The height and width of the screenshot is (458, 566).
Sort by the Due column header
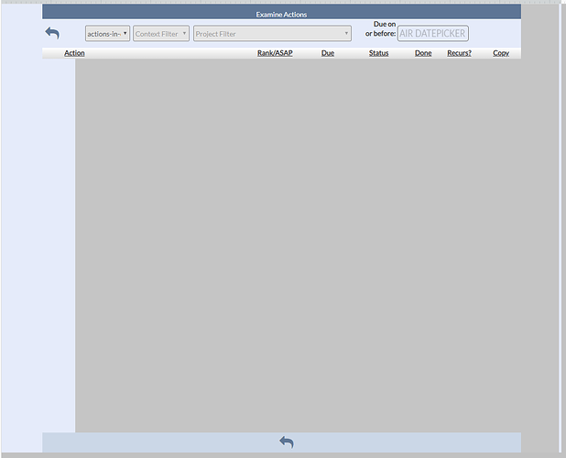click(328, 53)
